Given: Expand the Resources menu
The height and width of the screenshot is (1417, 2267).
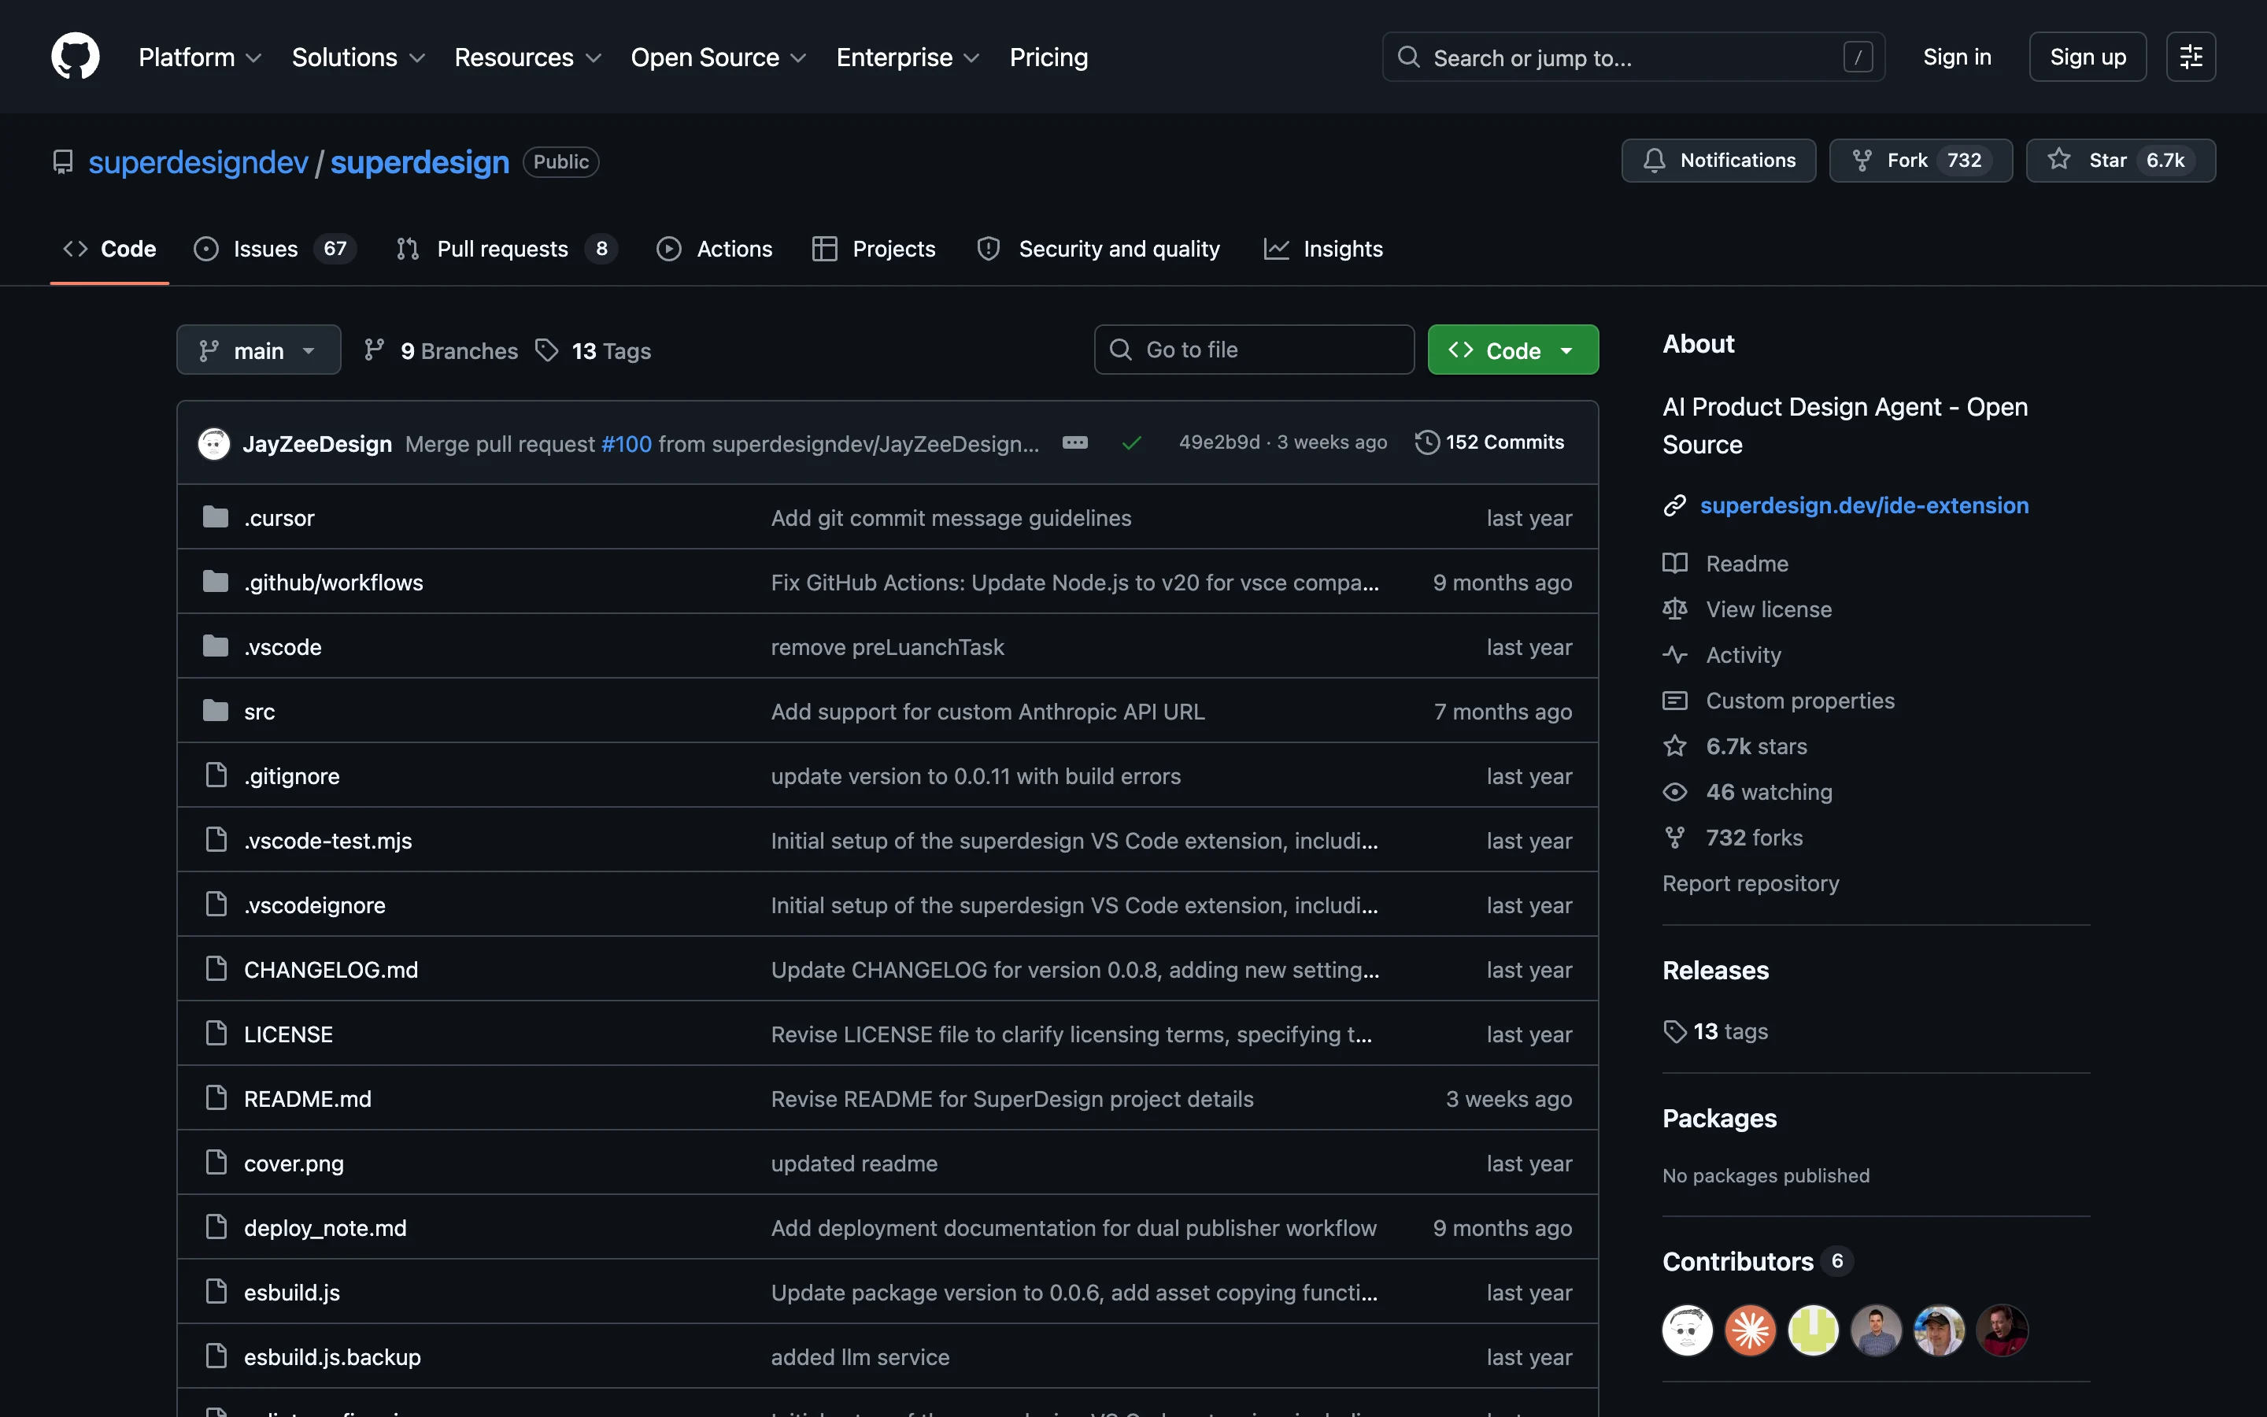Looking at the screenshot, I should [527, 57].
